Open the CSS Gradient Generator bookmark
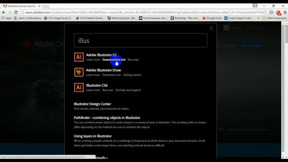 [90, 18]
